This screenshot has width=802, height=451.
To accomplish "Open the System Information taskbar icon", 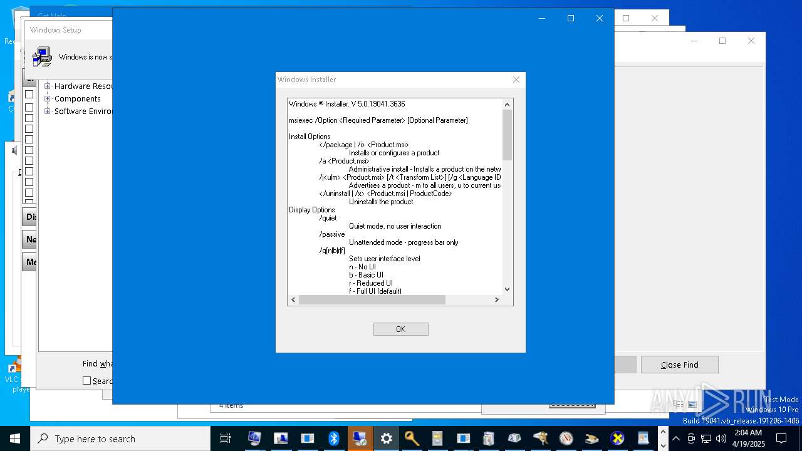I will point(254,438).
